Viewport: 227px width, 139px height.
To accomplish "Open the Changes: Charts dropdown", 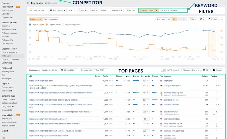I will 191,70.
